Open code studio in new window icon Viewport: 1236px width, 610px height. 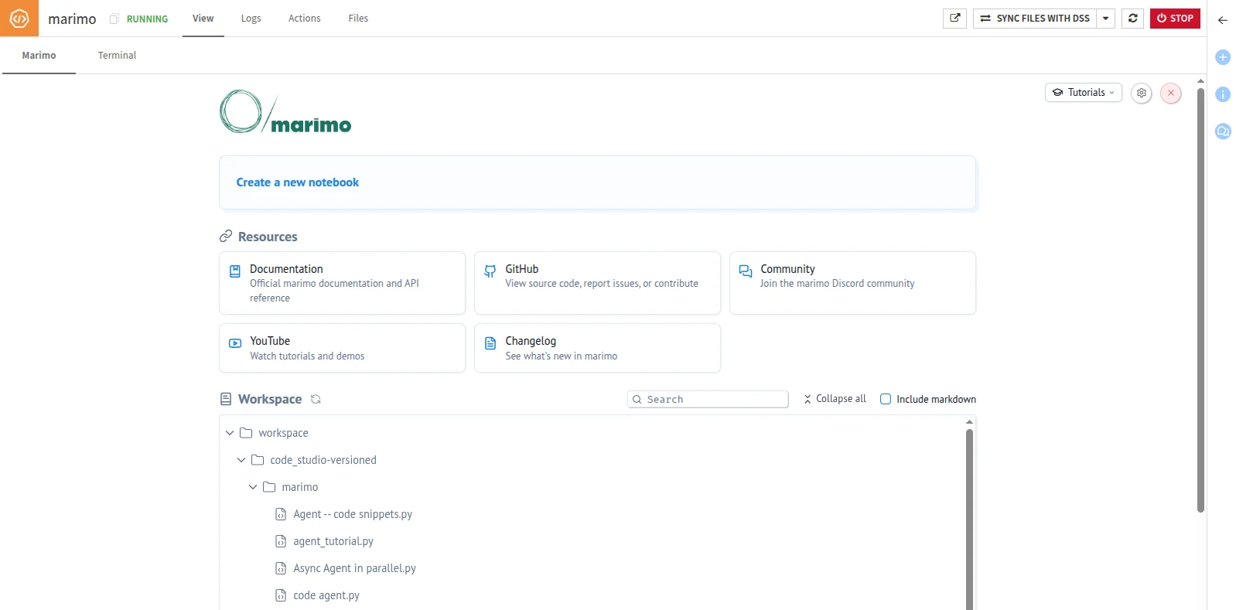click(x=954, y=19)
